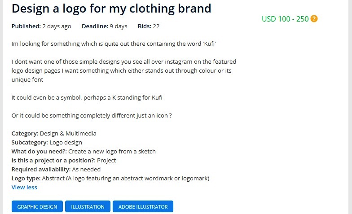Image resolution: width=352 pixels, height=214 pixels.
Task: Click the Published 2 days ago label
Action: [x=41, y=26]
